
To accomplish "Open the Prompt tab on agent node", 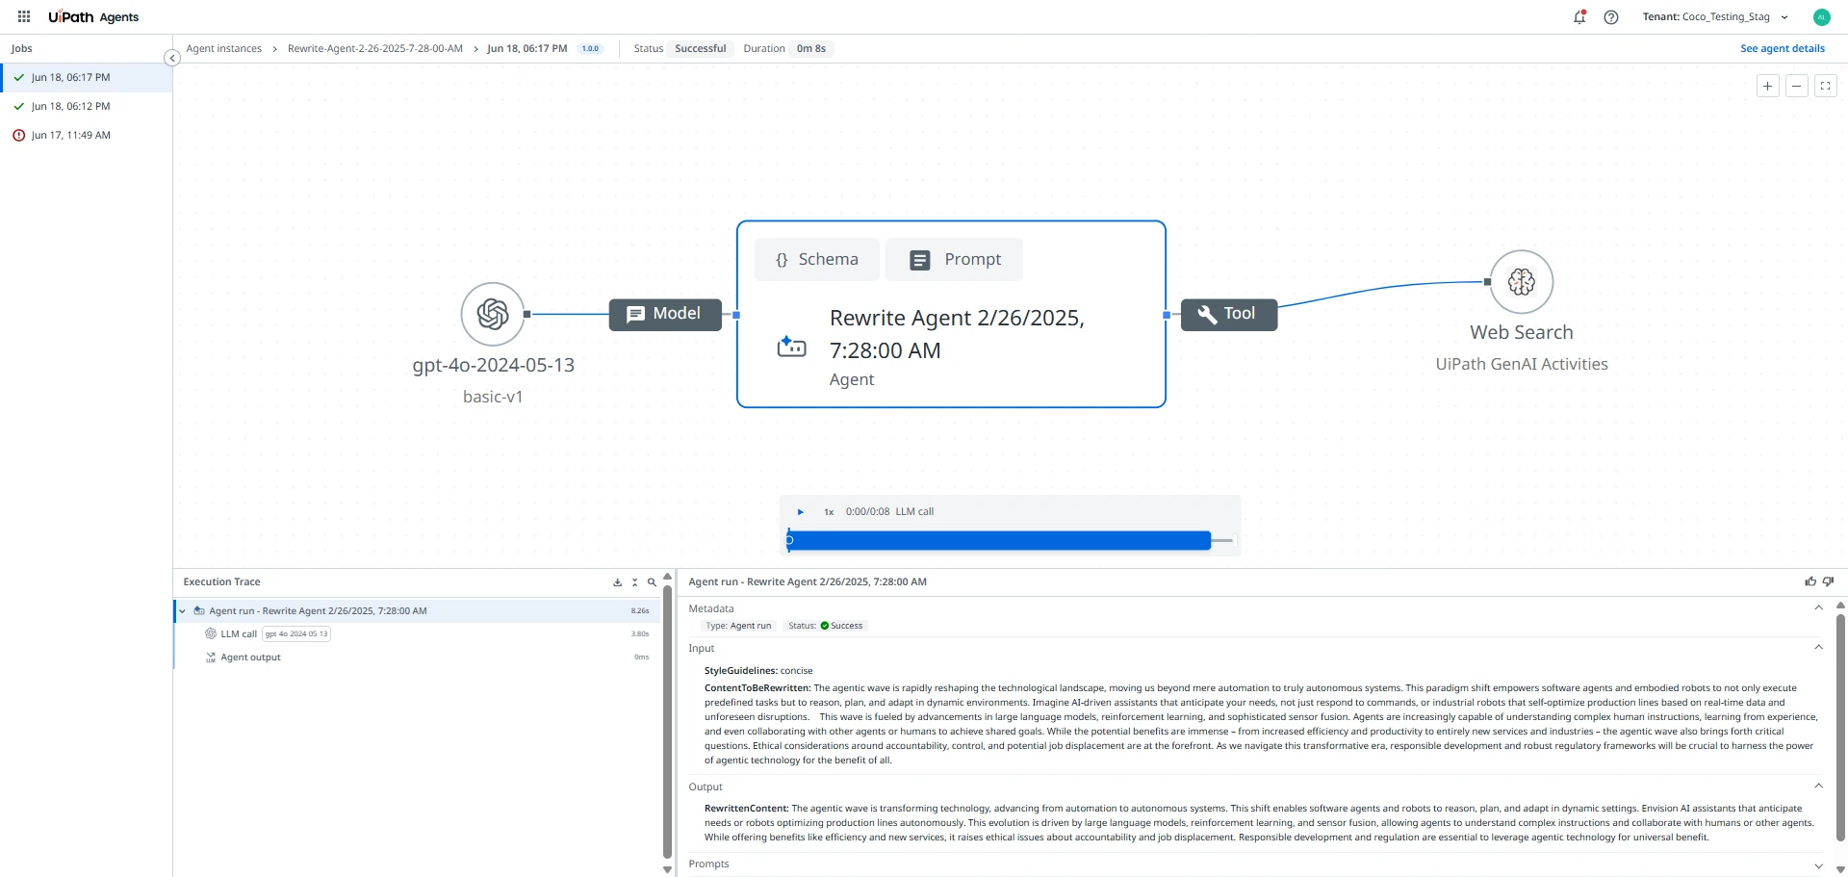I will [x=954, y=260].
